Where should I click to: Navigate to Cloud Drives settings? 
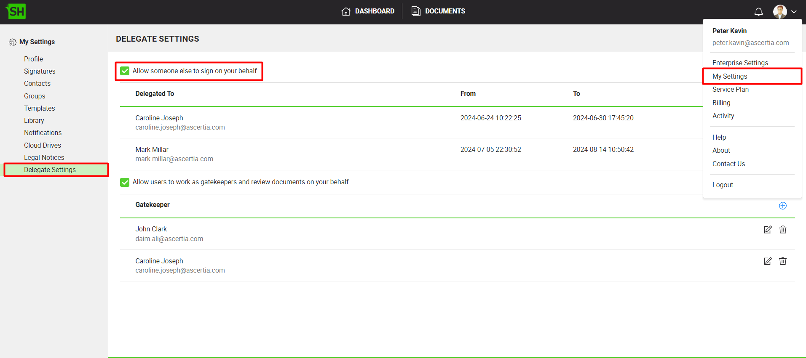pyautogui.click(x=42, y=145)
